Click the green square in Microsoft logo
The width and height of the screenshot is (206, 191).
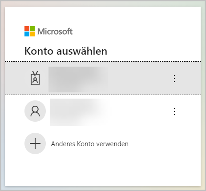(x=32, y=29)
